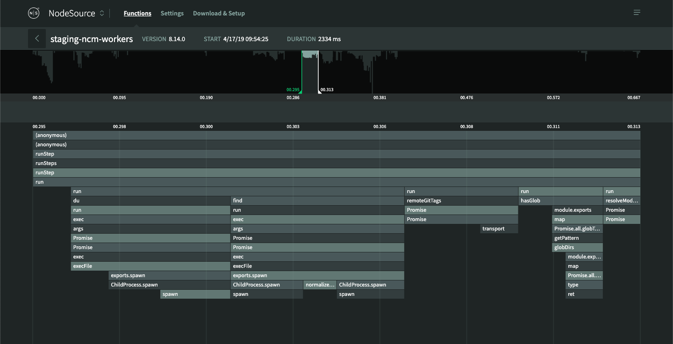Select the truncated module.exp... bar under globDirs
The width and height of the screenshot is (673, 344).
pyautogui.click(x=584, y=257)
